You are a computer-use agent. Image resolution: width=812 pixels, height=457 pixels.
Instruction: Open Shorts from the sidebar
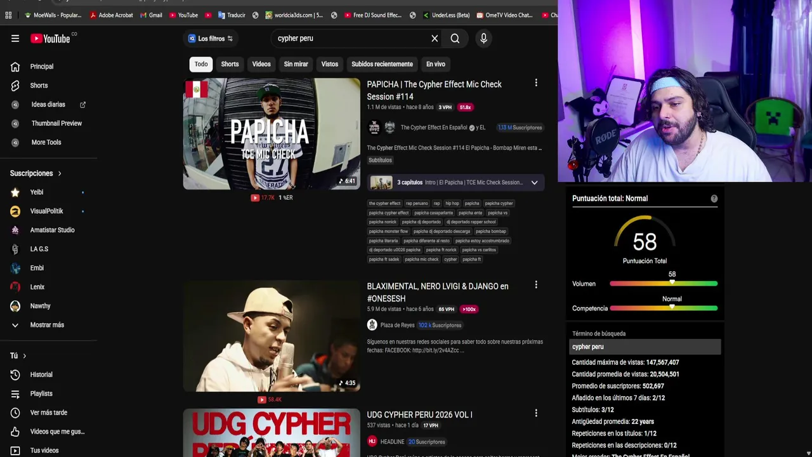click(39, 86)
